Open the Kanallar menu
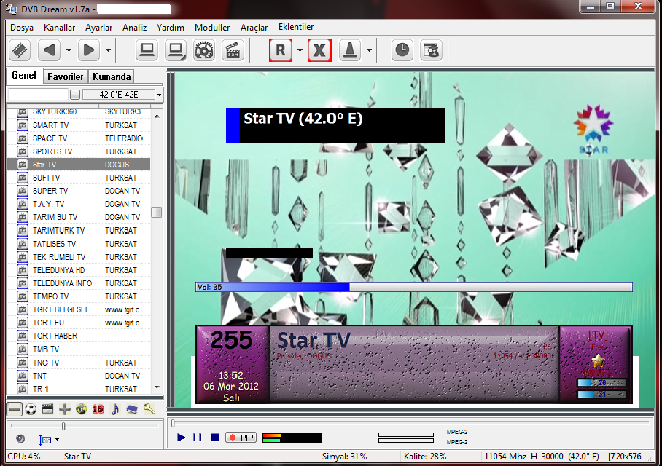Screen dimensions: 662x466 60,28
